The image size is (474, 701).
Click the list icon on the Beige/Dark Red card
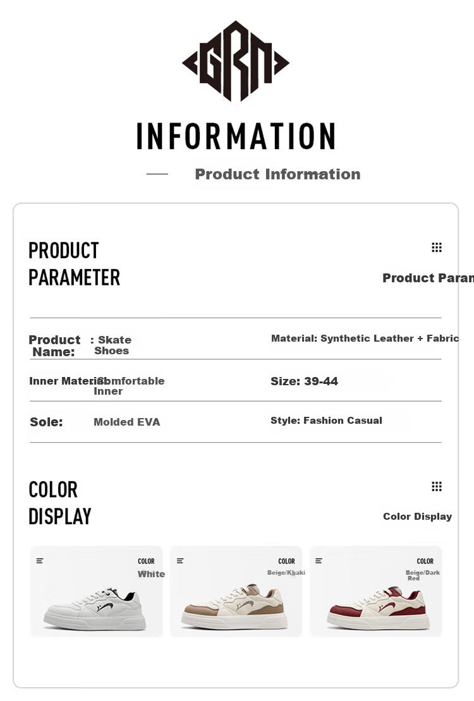319,561
